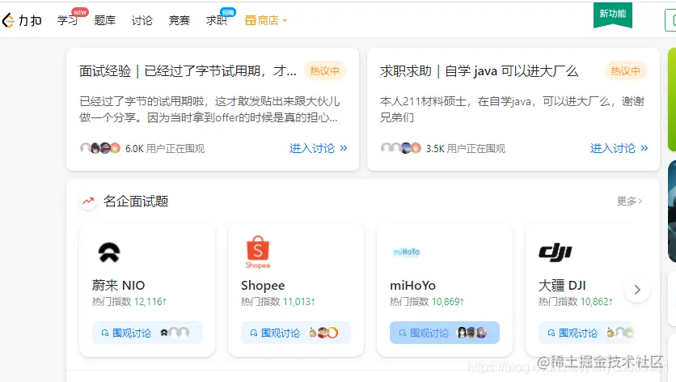Click the 新功能 green ribbon
The height and width of the screenshot is (382, 676).
coord(613,15)
